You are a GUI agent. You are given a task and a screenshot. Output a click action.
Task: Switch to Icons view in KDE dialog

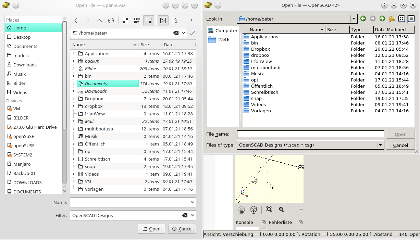(x=125, y=21)
